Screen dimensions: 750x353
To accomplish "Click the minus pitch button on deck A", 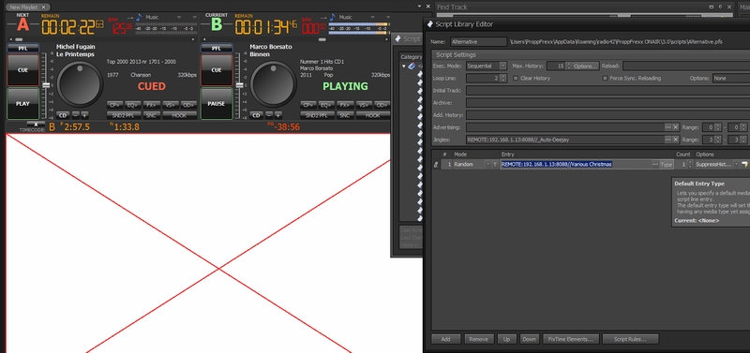I will tap(76, 115).
